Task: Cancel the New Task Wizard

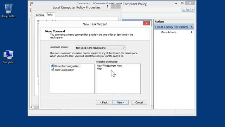Action: click(139, 103)
